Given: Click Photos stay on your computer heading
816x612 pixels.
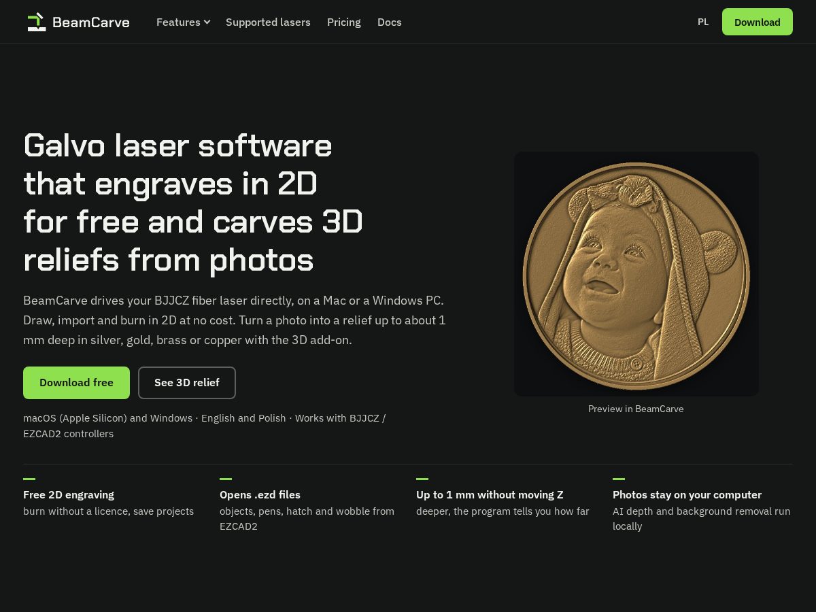Looking at the screenshot, I should click(x=687, y=494).
